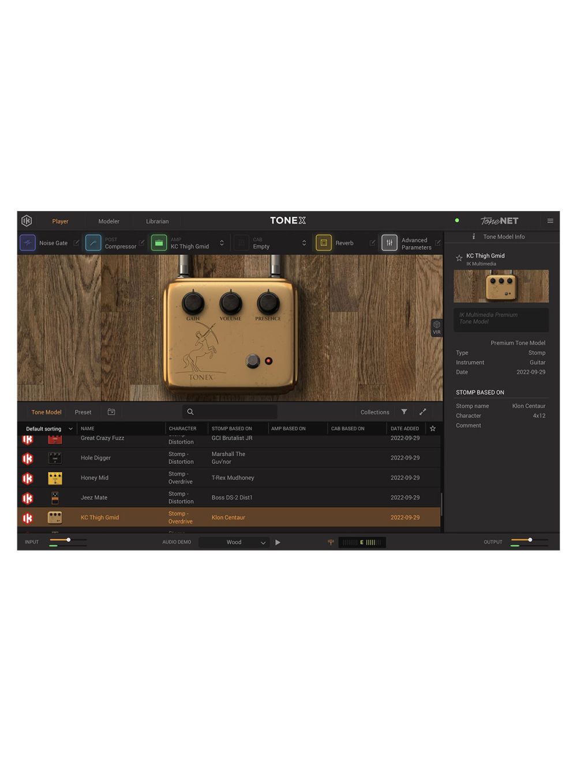577x761 pixels.
Task: Open the AMP block KC Thigh Gmid icon
Action: click(159, 243)
